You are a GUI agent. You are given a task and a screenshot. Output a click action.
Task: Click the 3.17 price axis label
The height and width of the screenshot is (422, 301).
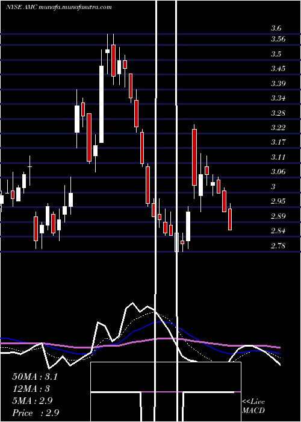tap(278, 142)
